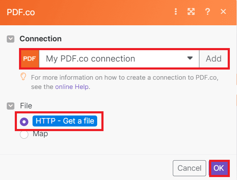Add a new PDF.co connection
Image resolution: width=237 pixels, height=180 pixels.
pyautogui.click(x=213, y=59)
